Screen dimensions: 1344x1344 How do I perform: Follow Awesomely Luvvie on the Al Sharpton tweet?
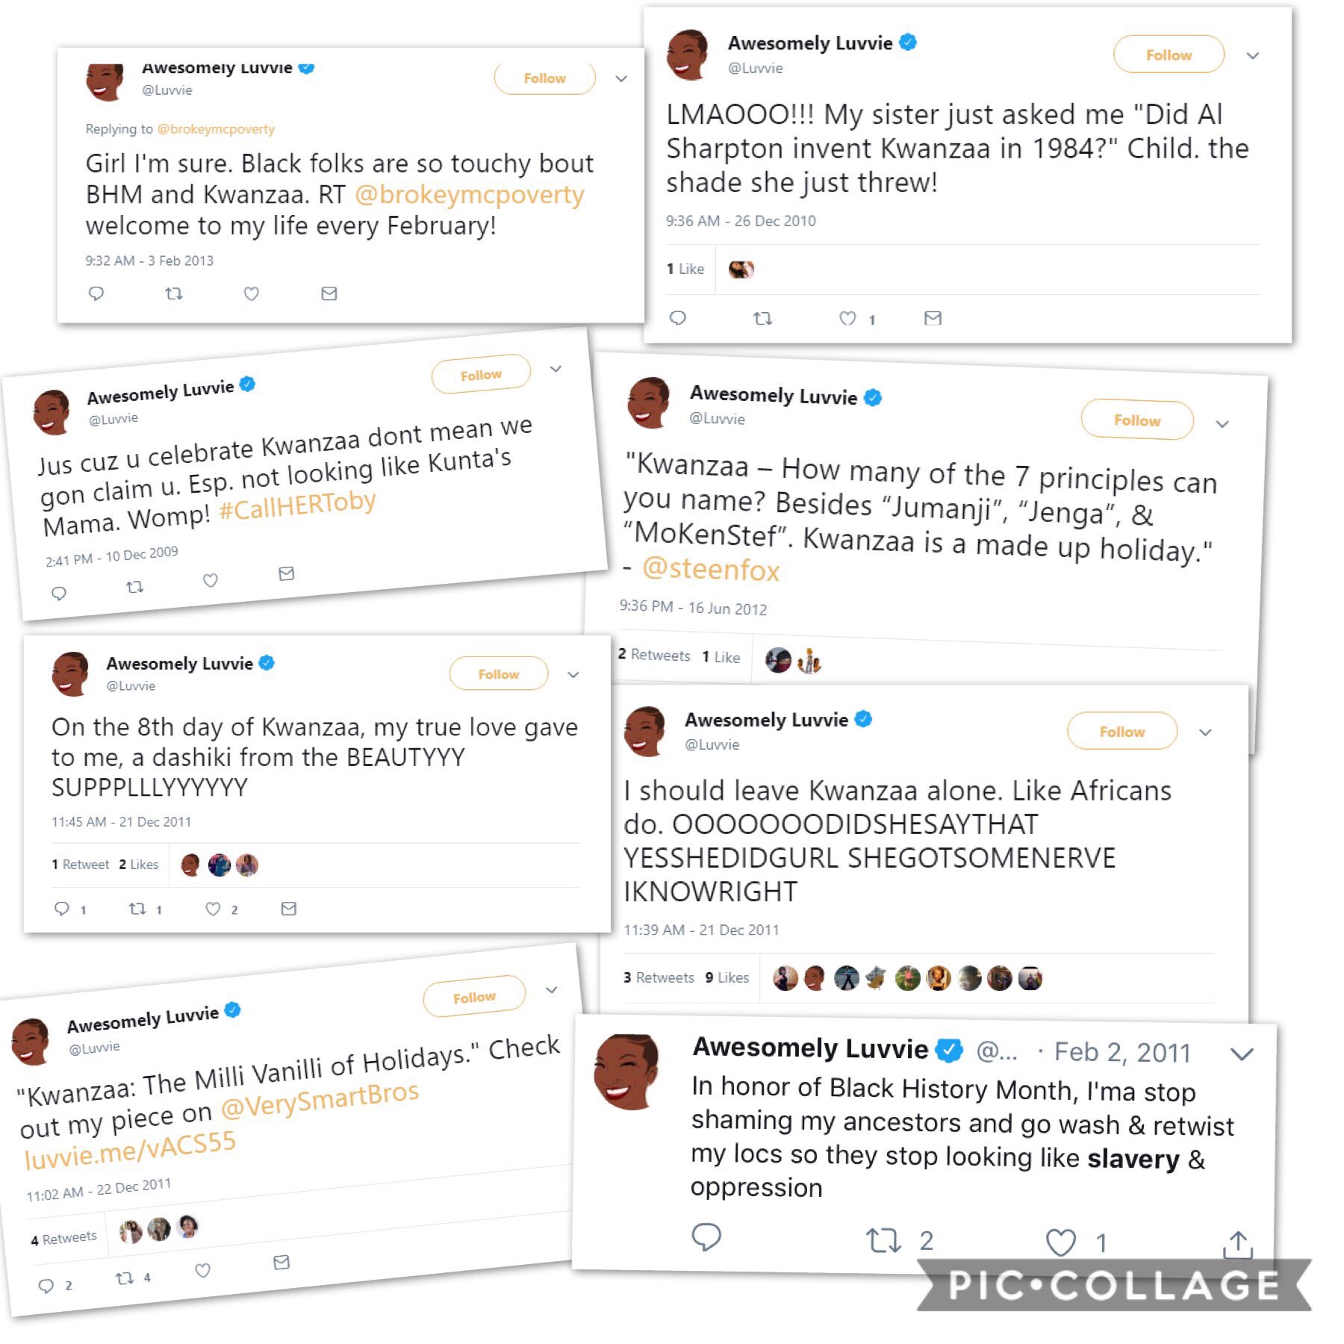(x=1169, y=55)
